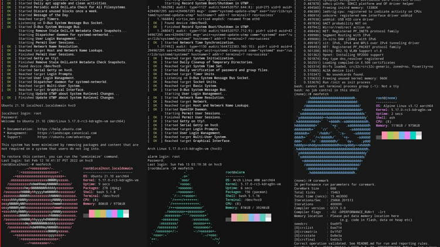Click the 'OS: Alpine Linux v3.12 aarch64' line
This screenshot has height=247, width=440.
pos(404,106)
